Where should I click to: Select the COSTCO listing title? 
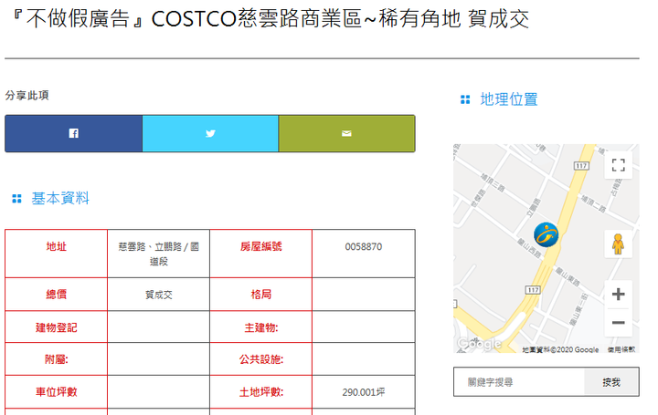point(268,18)
